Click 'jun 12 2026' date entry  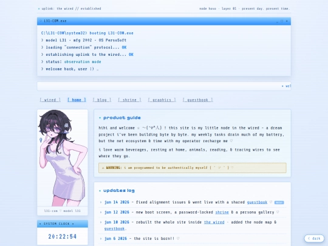[x=117, y=212]
